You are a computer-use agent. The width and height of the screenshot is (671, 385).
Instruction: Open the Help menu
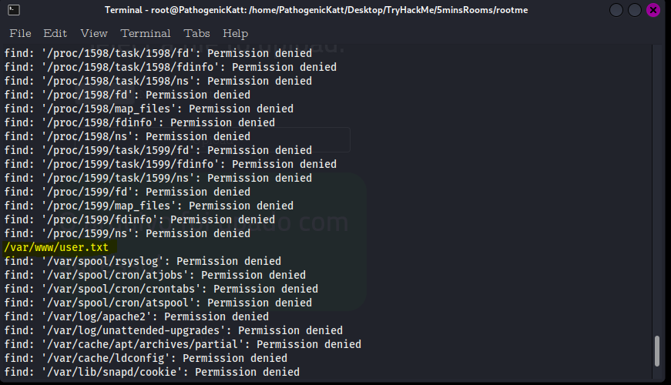tap(235, 33)
